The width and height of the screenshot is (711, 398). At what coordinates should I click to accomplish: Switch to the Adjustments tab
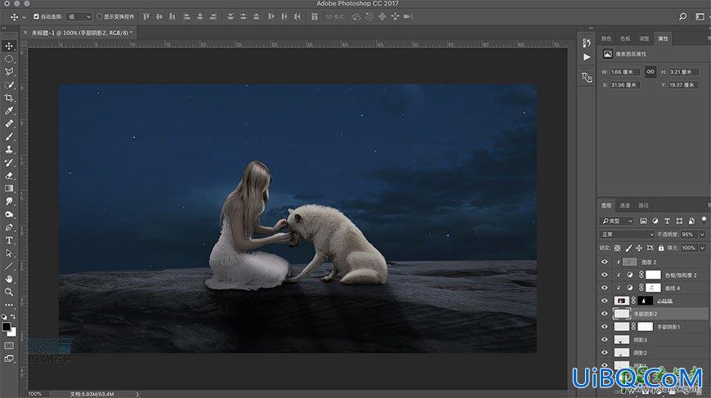(x=644, y=38)
